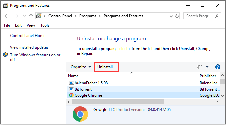Open the Edit menu

point(18,25)
